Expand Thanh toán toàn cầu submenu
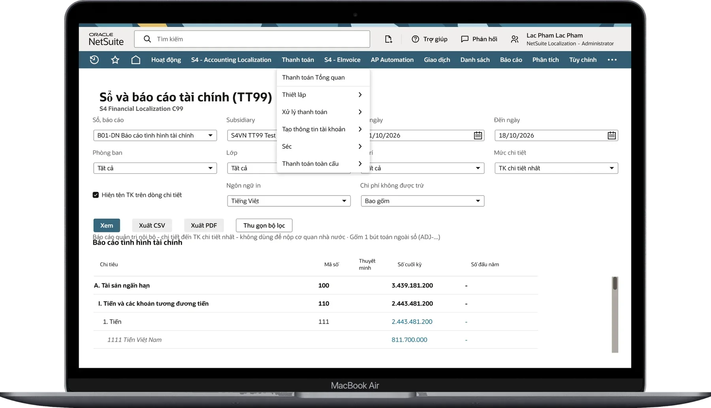The image size is (711, 408). [323, 164]
